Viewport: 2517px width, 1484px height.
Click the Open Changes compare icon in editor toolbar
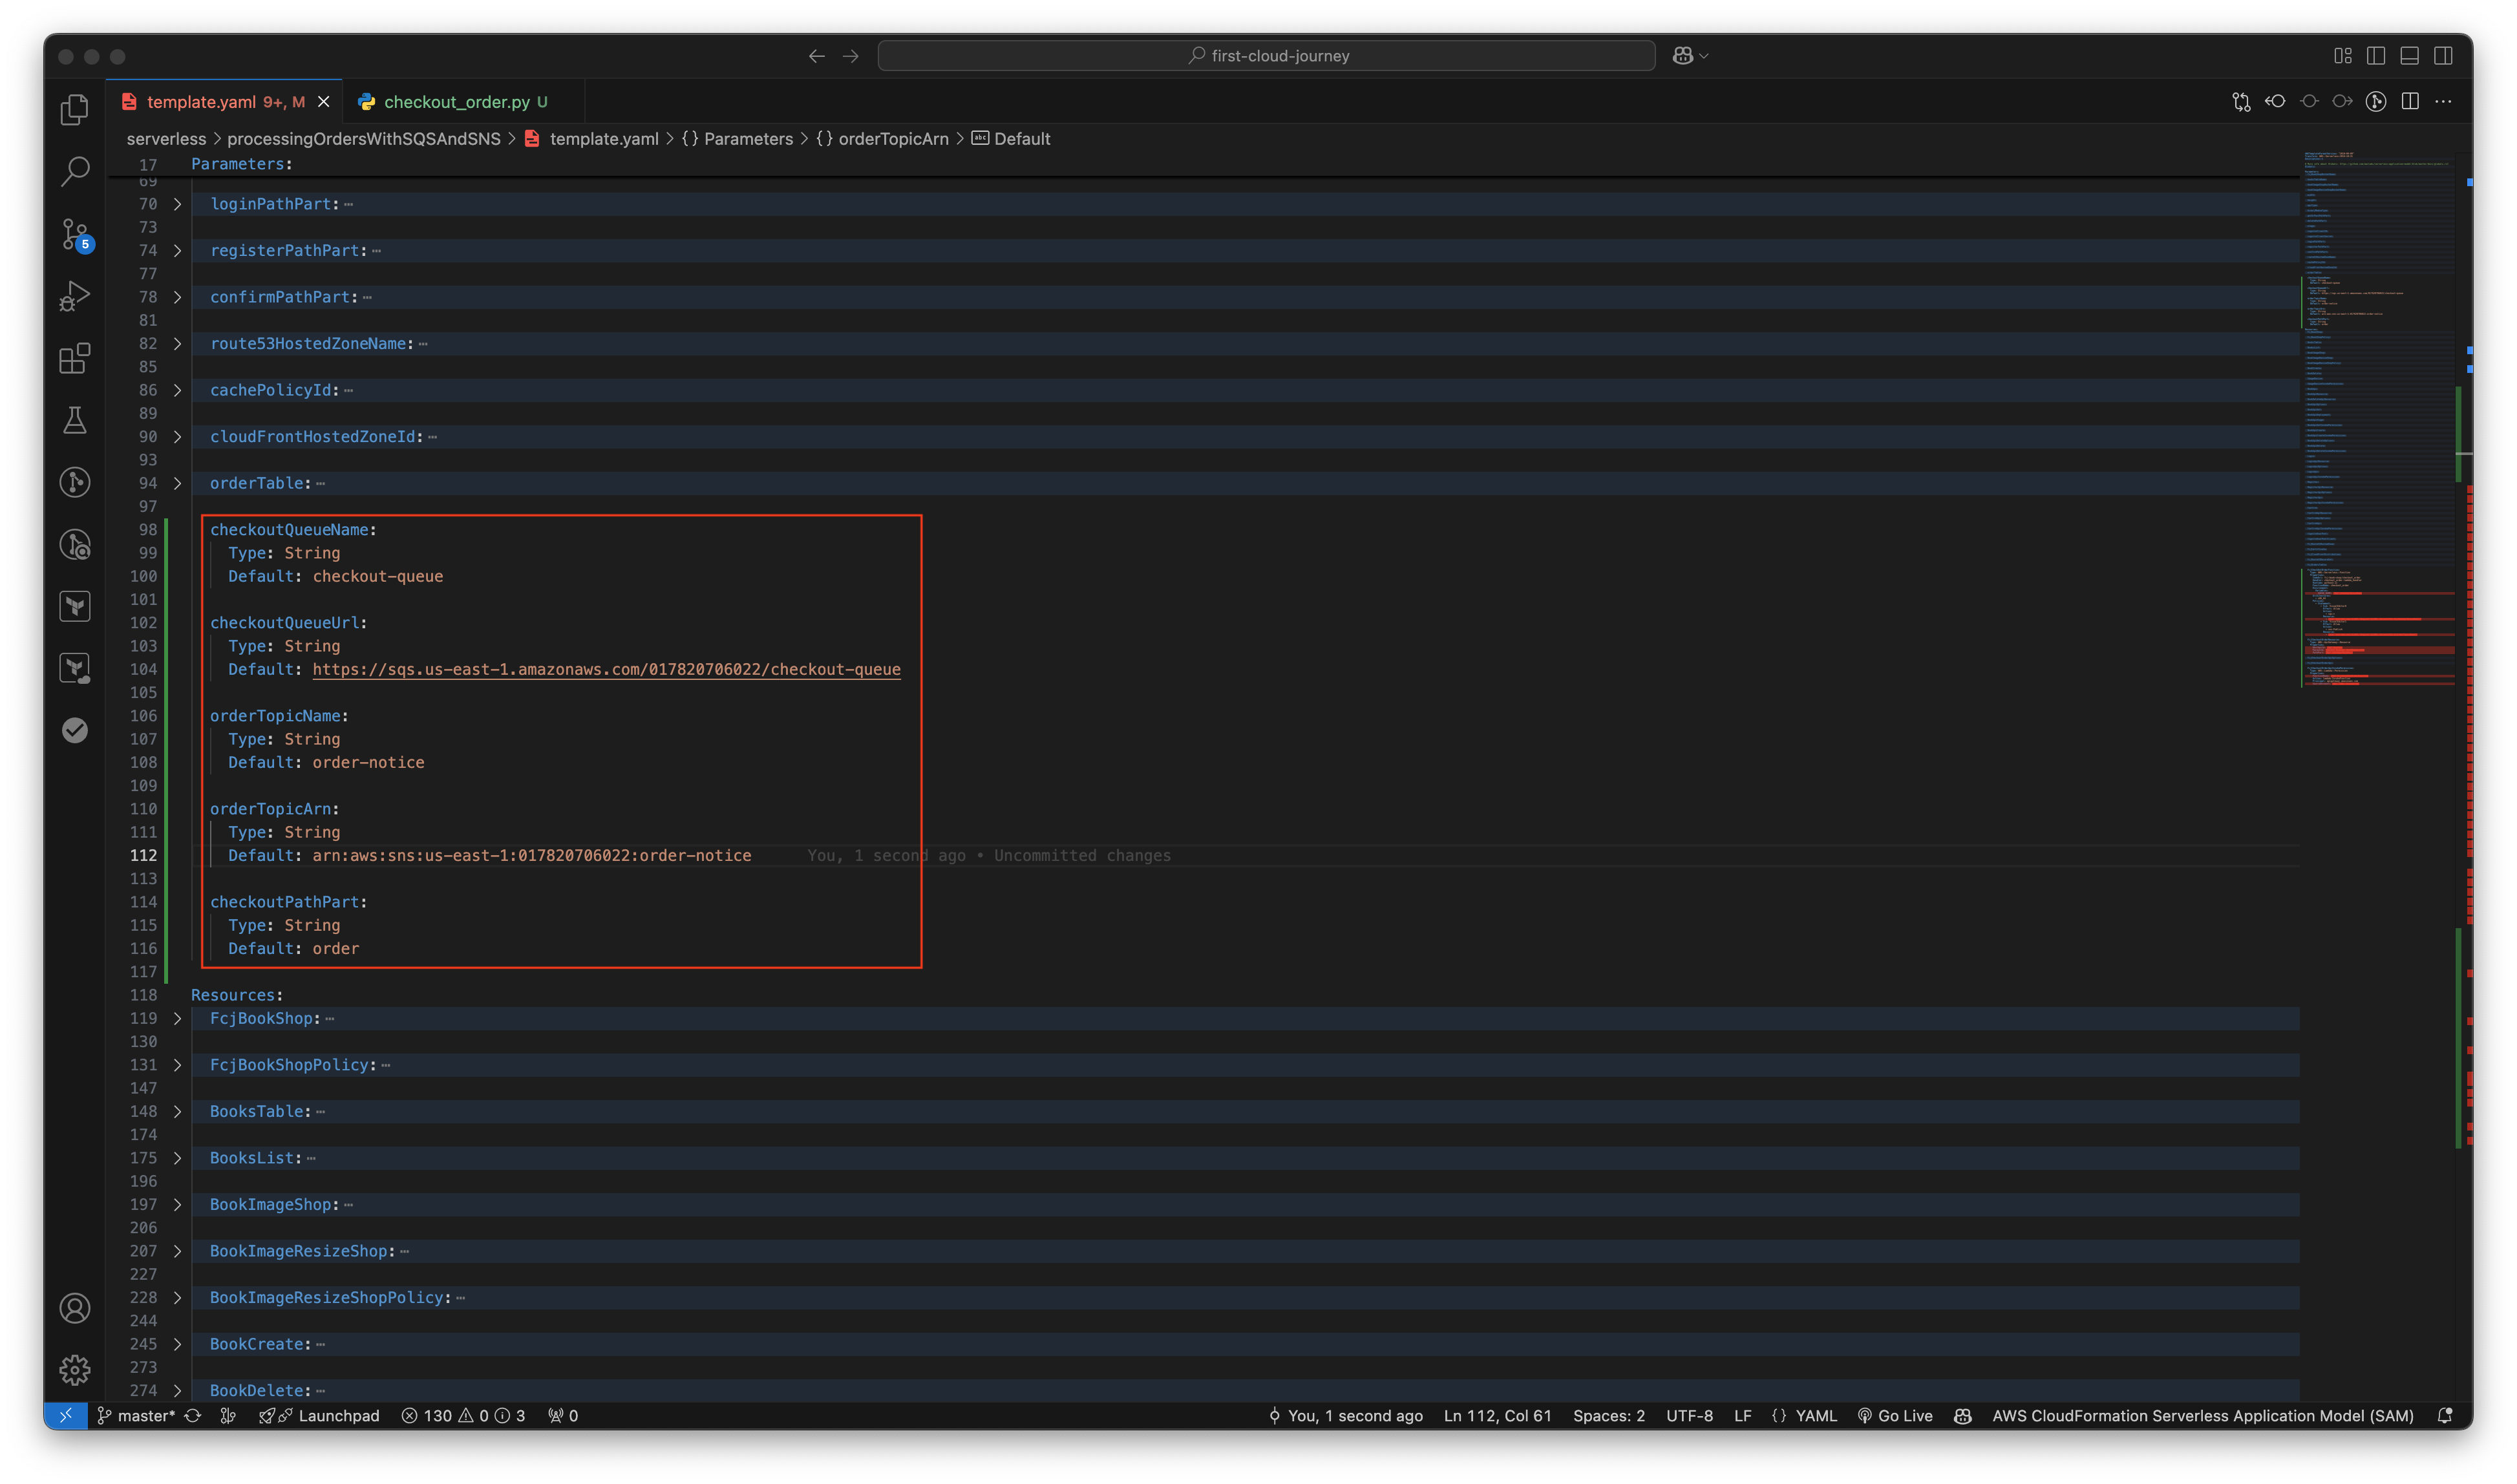tap(2241, 102)
